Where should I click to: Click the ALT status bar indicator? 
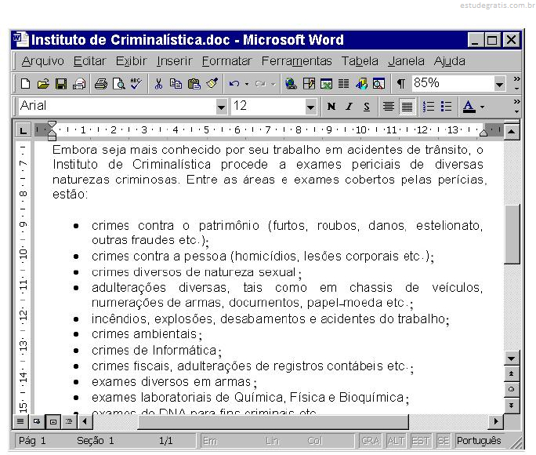coord(396,441)
